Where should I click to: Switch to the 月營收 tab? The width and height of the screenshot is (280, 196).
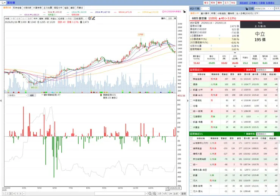tap(79, 8)
